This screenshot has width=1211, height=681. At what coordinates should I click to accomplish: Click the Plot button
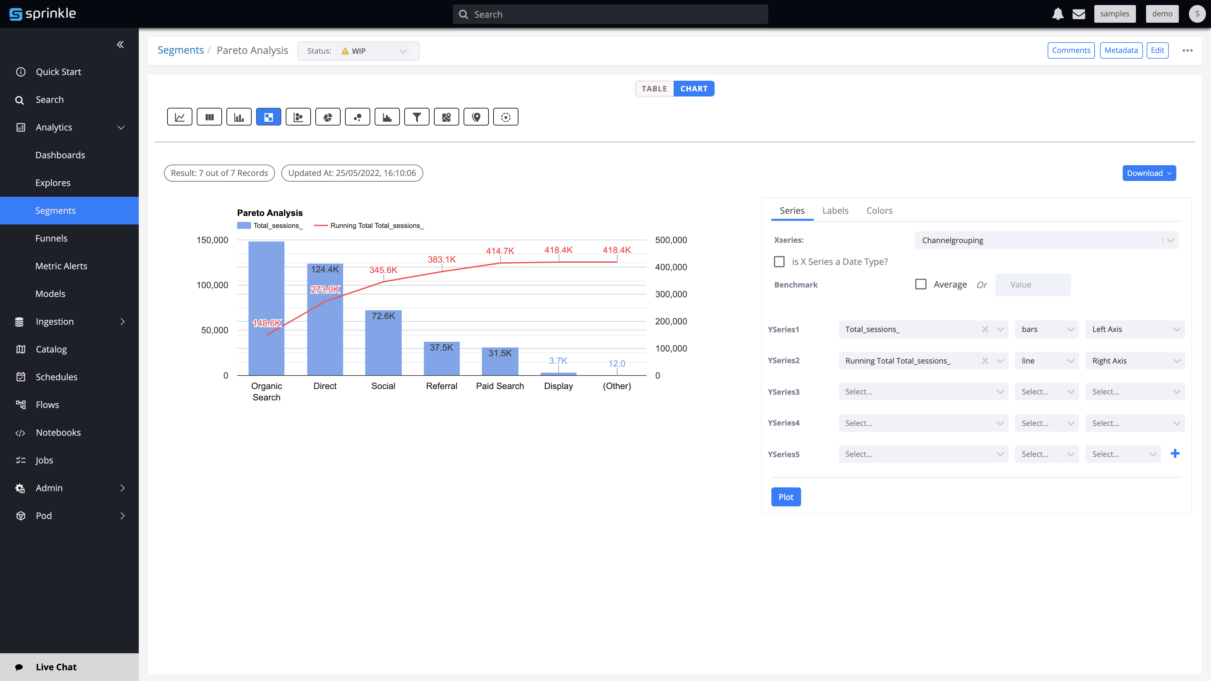tap(786, 497)
